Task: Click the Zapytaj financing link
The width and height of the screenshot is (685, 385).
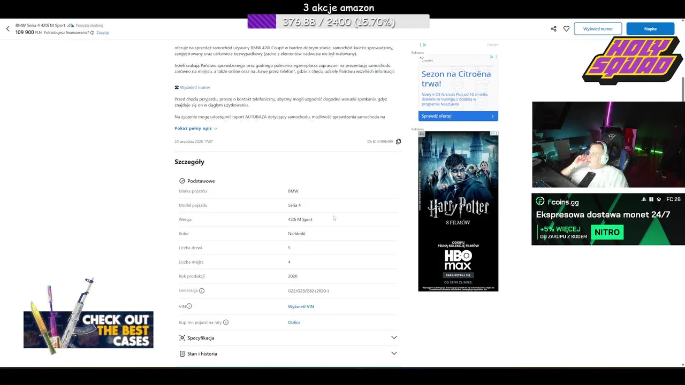Action: (102, 33)
